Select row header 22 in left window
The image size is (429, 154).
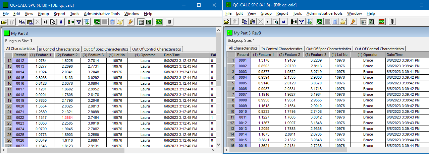[8, 118]
